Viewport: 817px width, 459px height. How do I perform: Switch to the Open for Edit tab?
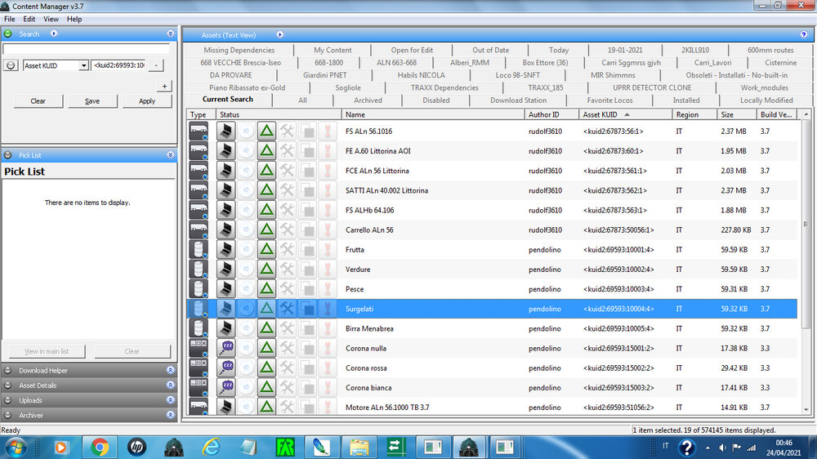[412, 50]
